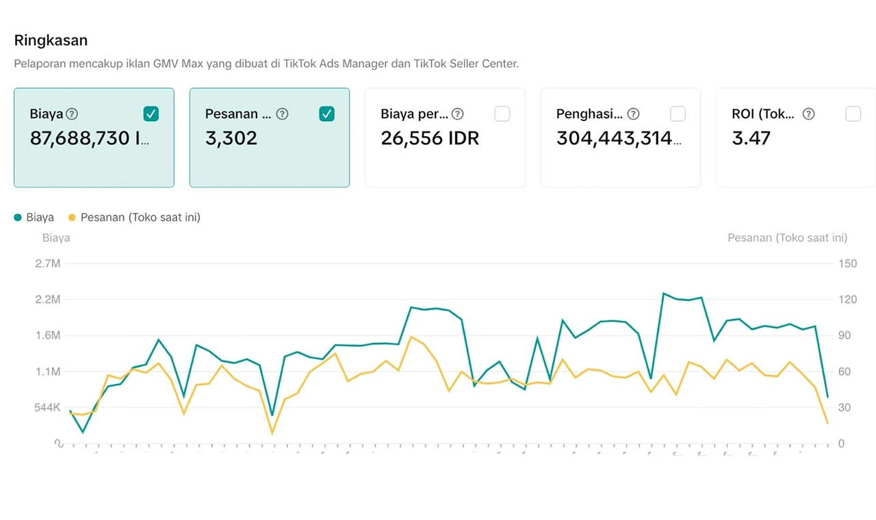The image size is (876, 520).
Task: Enable the ROI metric checkbox
Action: pyautogui.click(x=853, y=114)
